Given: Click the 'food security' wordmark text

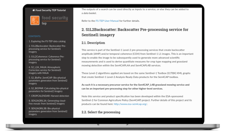Looking at the screenshot, I should click(x=55, y=18).
